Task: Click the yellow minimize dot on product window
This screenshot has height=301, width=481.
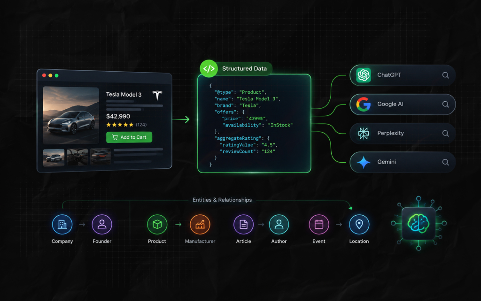Action: coord(50,75)
